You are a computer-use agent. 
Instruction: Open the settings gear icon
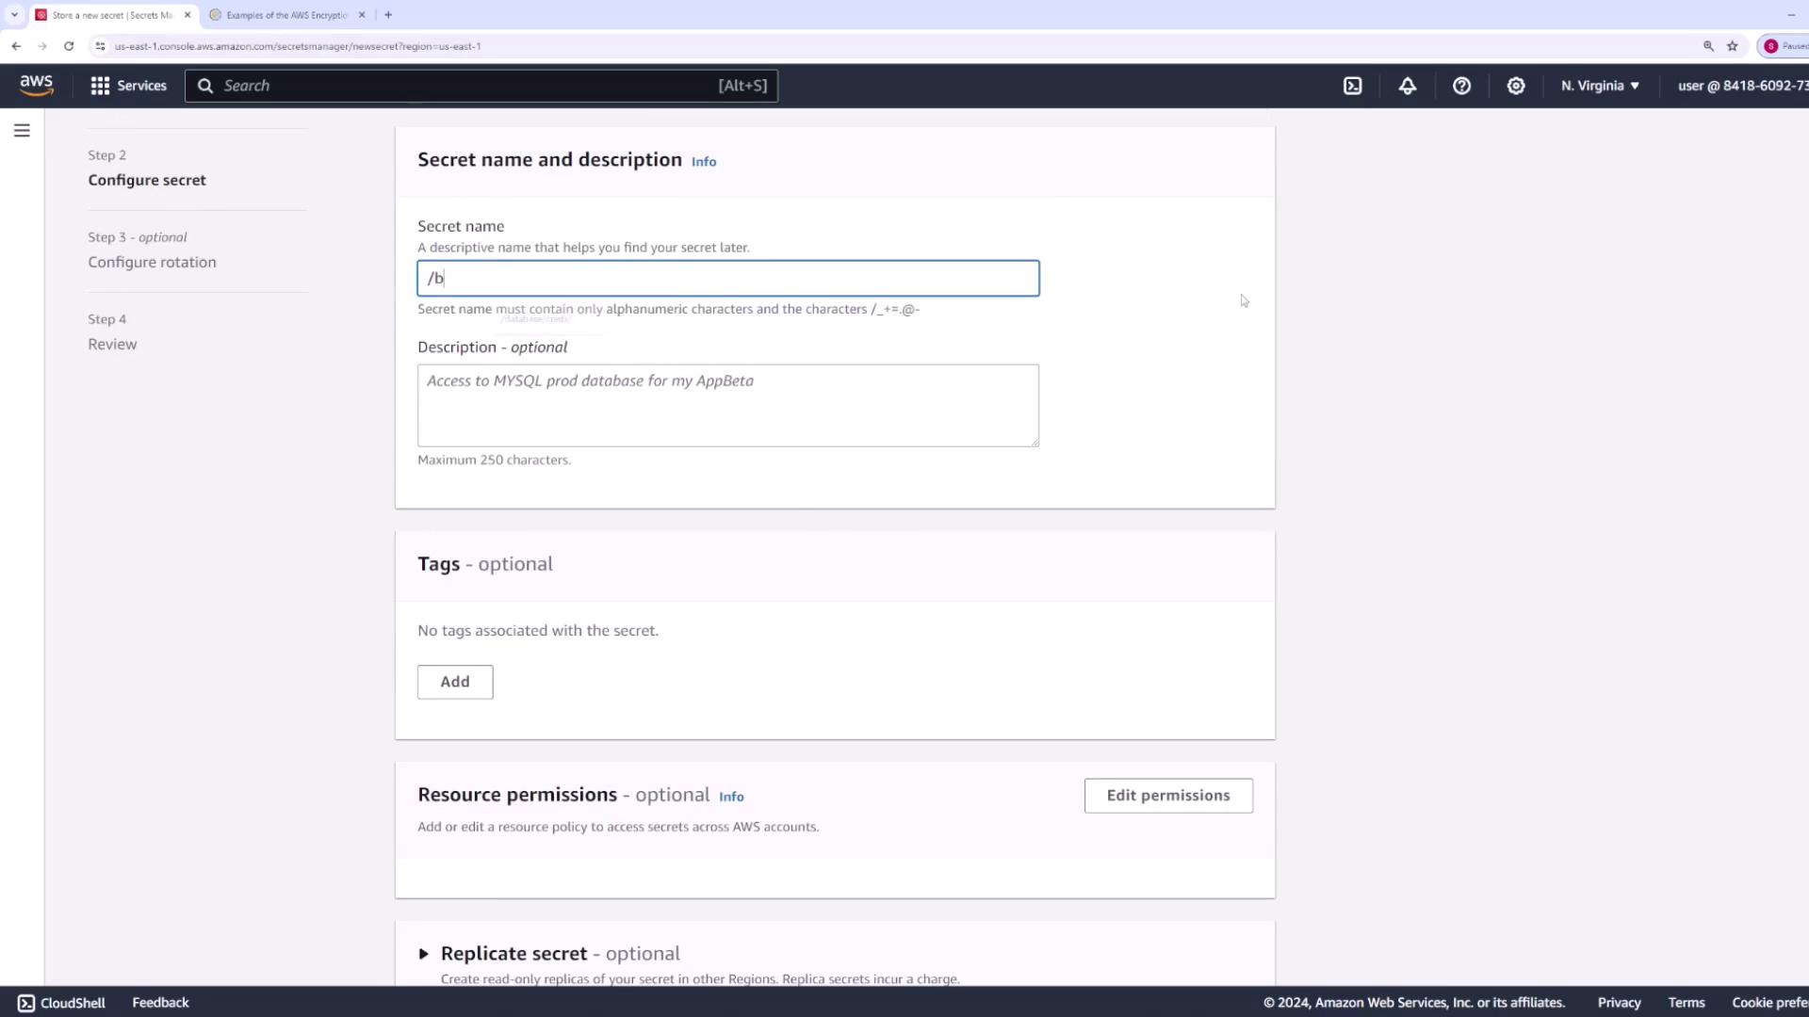click(x=1515, y=86)
